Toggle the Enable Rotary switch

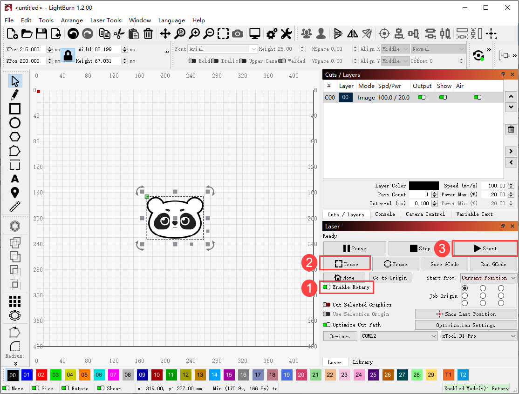tap(327, 287)
